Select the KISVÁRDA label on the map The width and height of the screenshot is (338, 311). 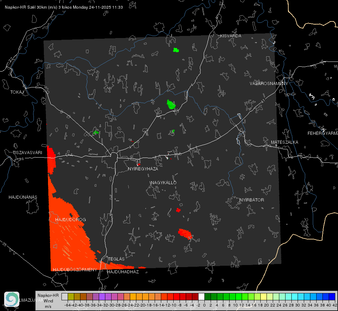[x=231, y=36]
